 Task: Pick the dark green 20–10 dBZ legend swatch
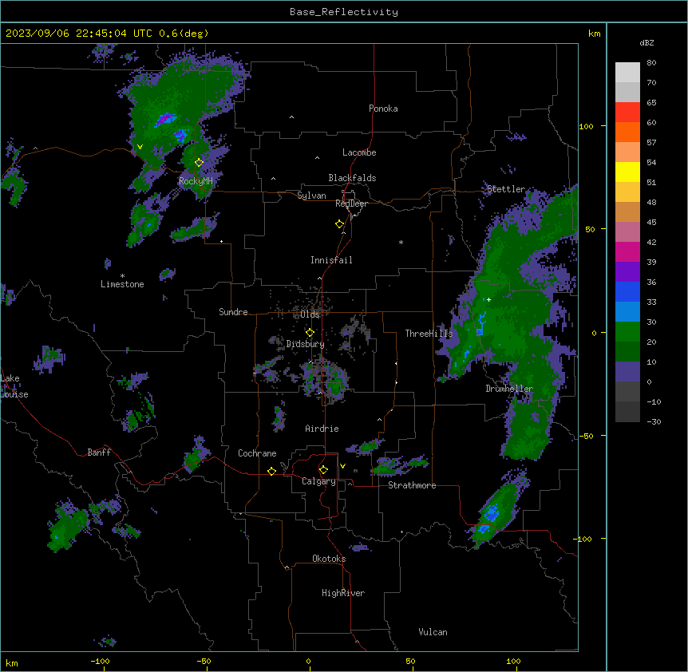pos(627,351)
